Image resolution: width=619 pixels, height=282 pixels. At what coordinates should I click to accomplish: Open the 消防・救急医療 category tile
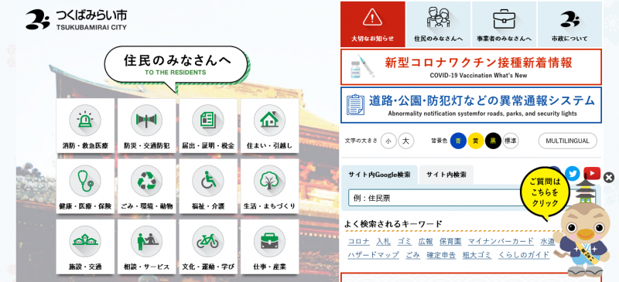[85, 125]
